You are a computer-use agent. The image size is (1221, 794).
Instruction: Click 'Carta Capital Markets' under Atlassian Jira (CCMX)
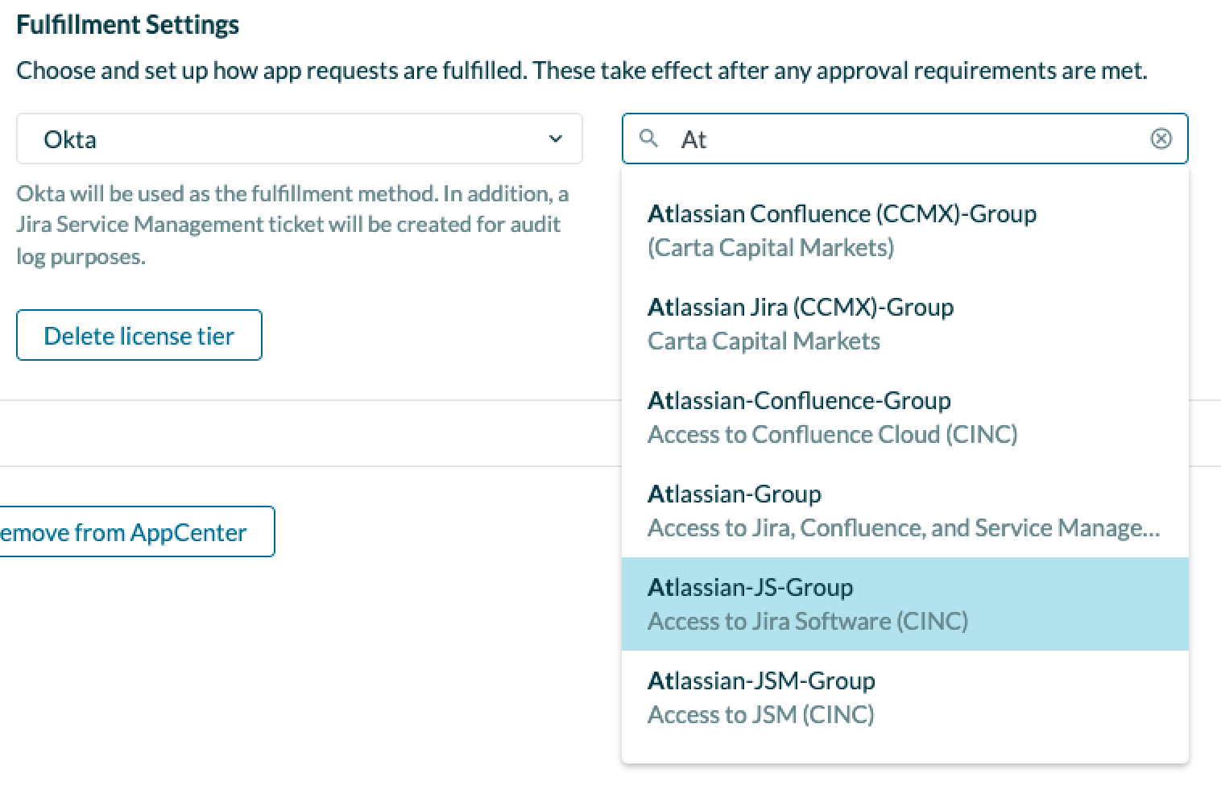coord(763,341)
